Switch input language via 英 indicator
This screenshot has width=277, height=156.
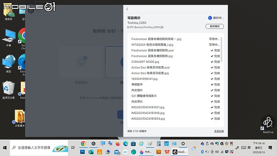pos(249,148)
